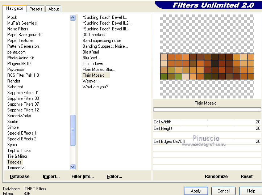Screen dimensions: 262x195
Task: Reset the filter parameters
Action: point(247,177)
